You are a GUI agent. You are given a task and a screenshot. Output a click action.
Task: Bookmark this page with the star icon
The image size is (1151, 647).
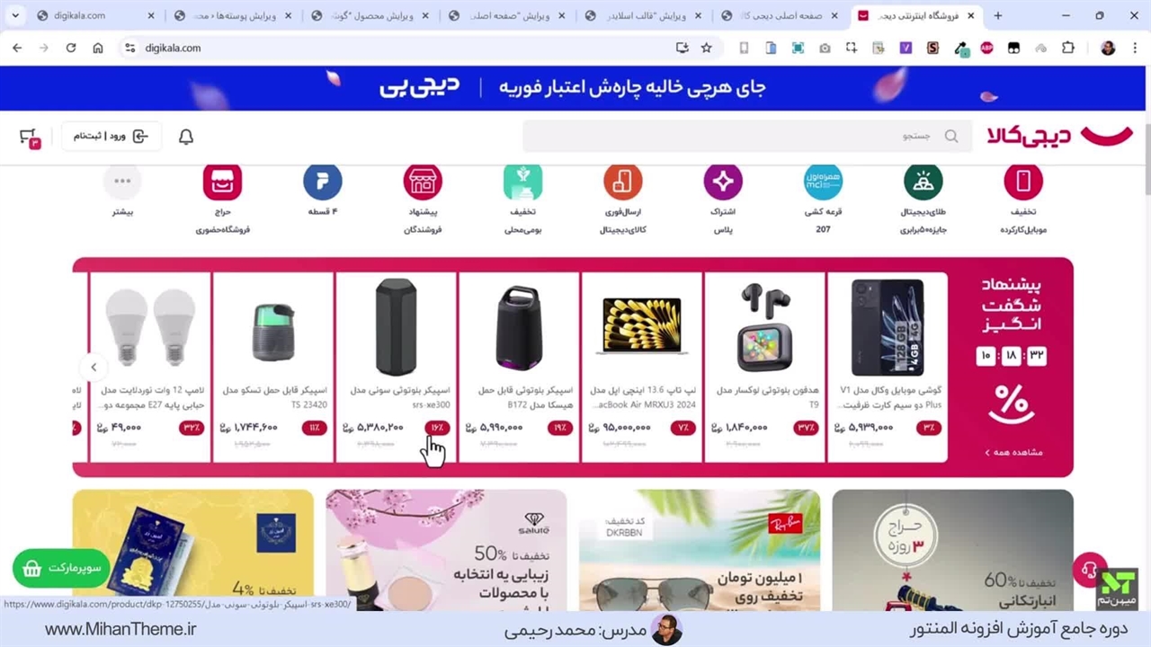(x=706, y=48)
